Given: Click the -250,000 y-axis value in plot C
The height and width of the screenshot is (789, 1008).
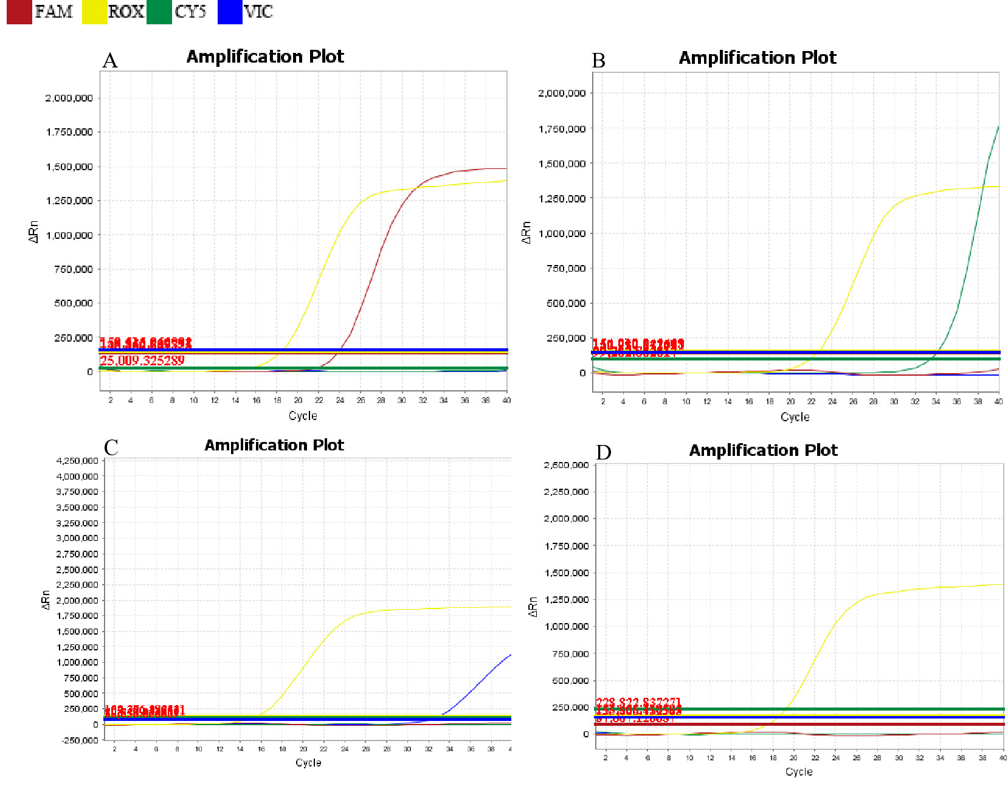Looking at the screenshot, I should point(79,740).
